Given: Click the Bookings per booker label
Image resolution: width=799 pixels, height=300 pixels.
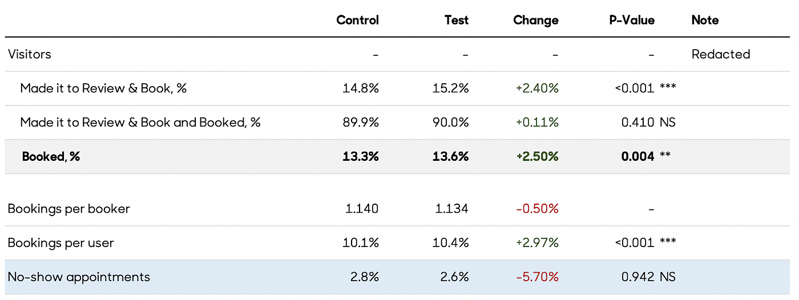Looking at the screenshot, I should coord(69,209).
